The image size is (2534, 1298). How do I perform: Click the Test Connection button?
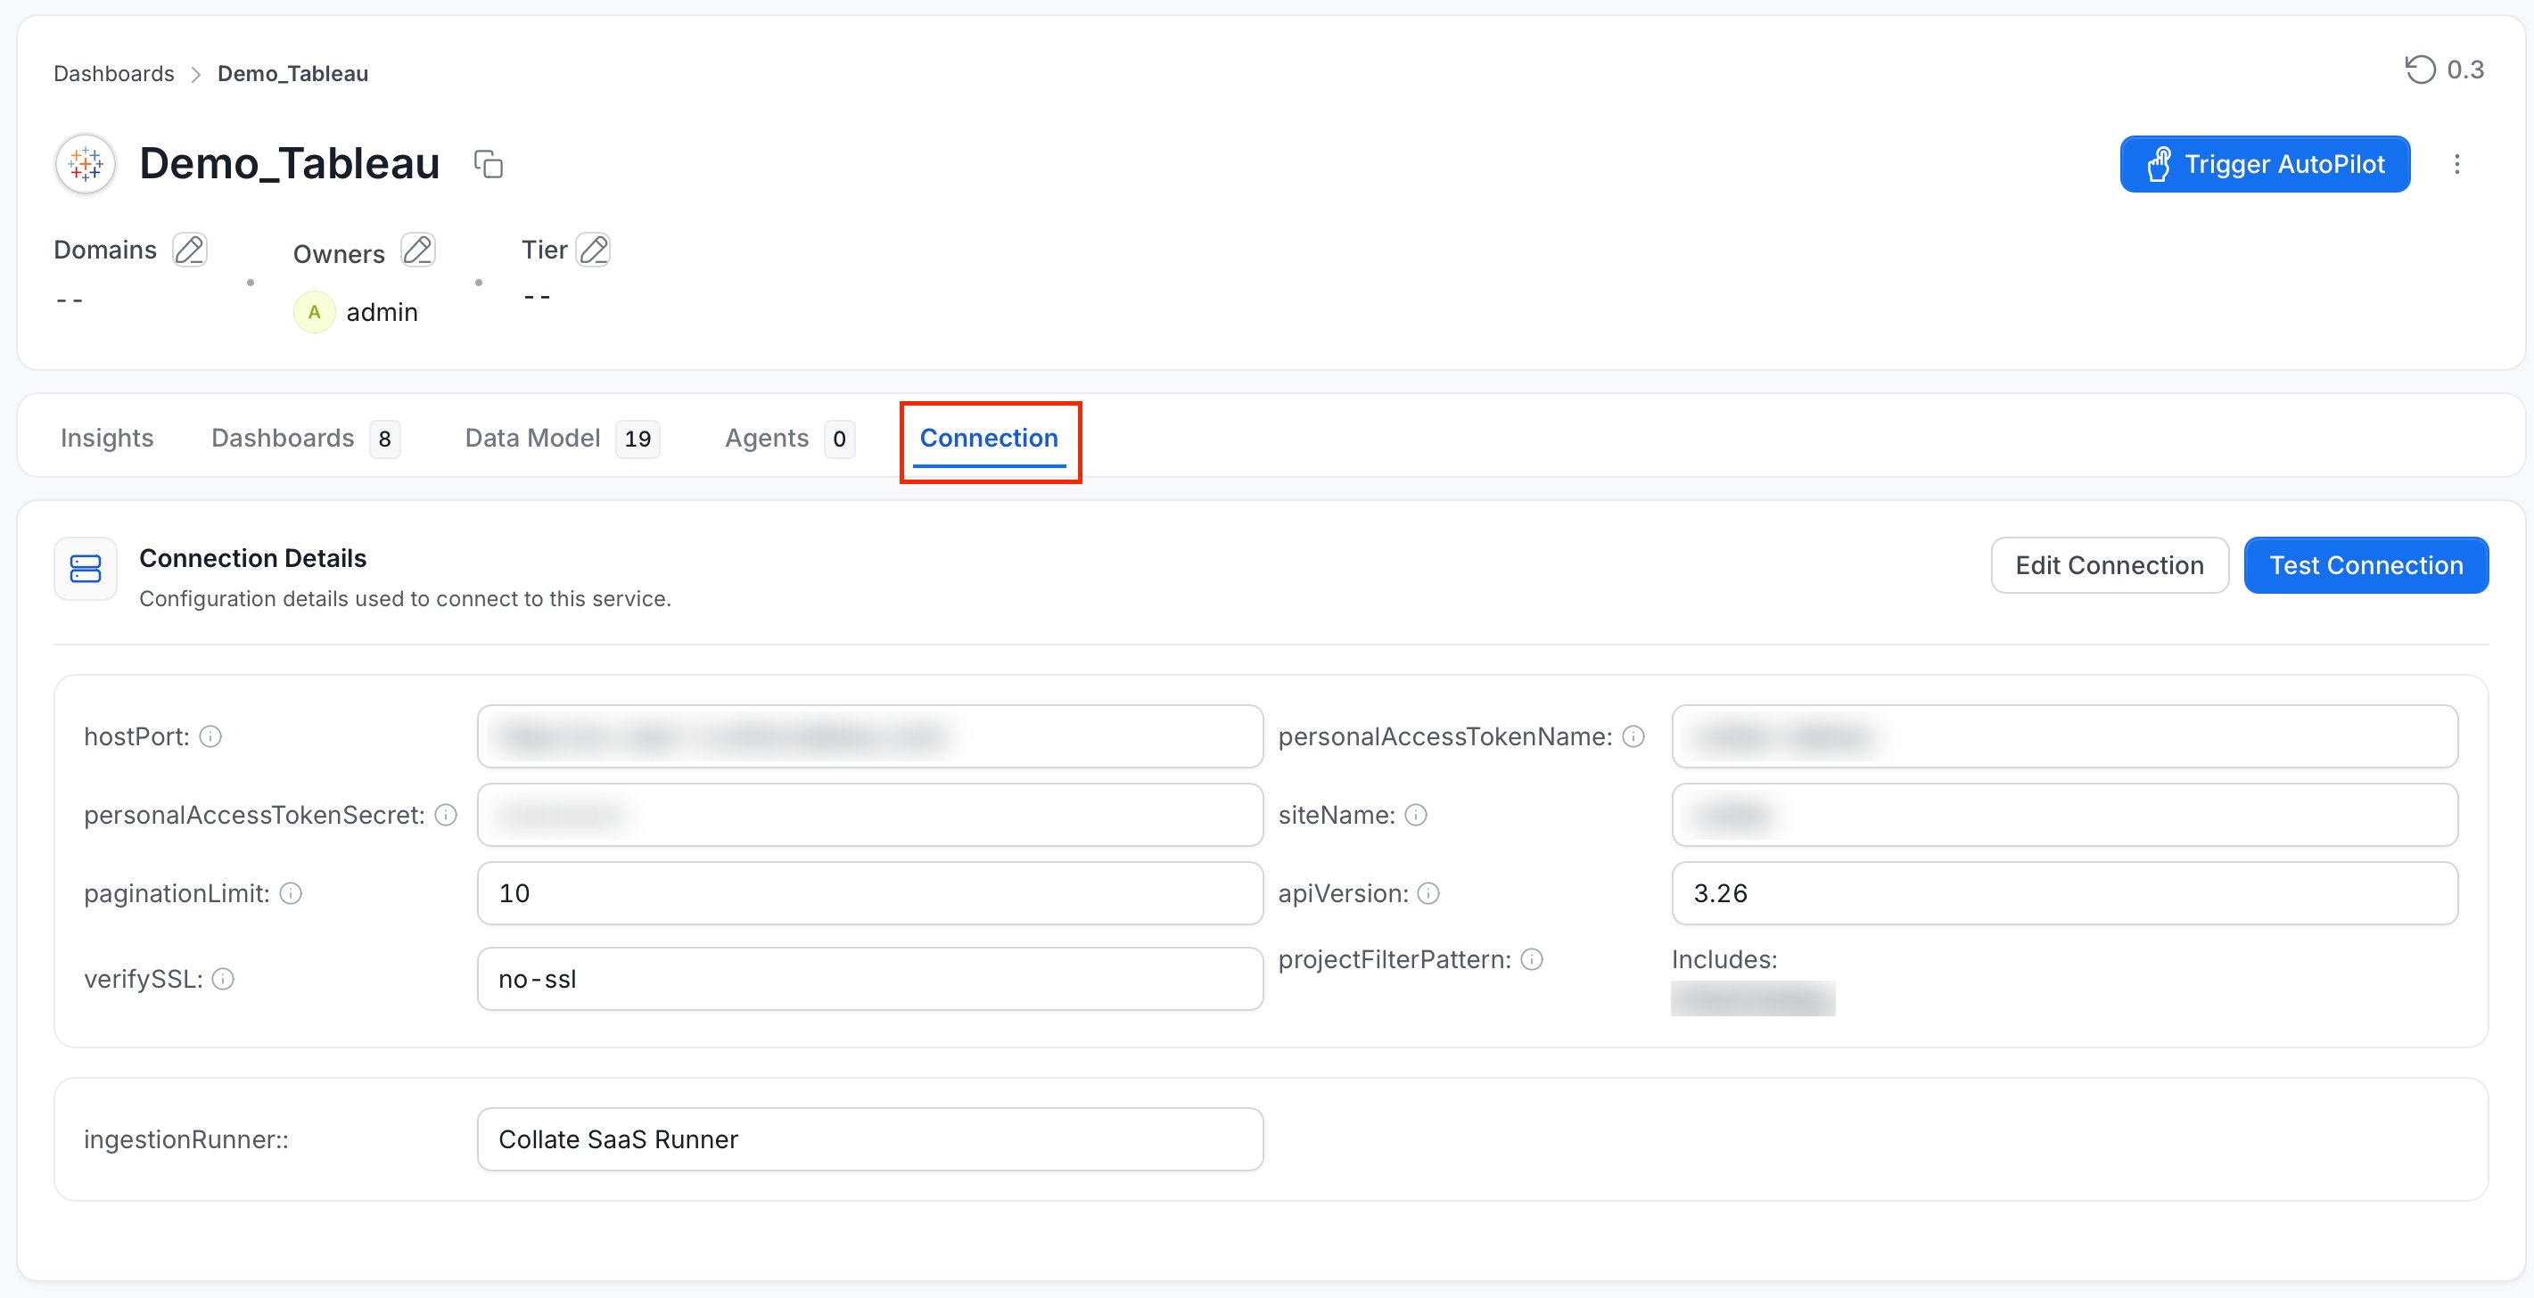pyautogui.click(x=2365, y=565)
